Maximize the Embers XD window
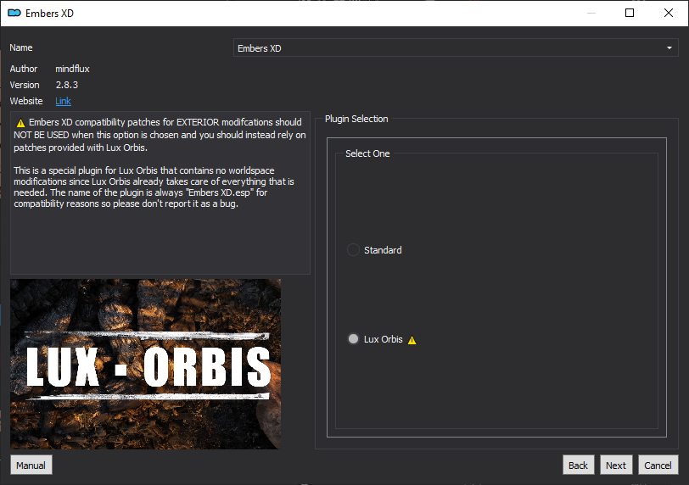Screen dimensions: 689x485 tap(630, 13)
